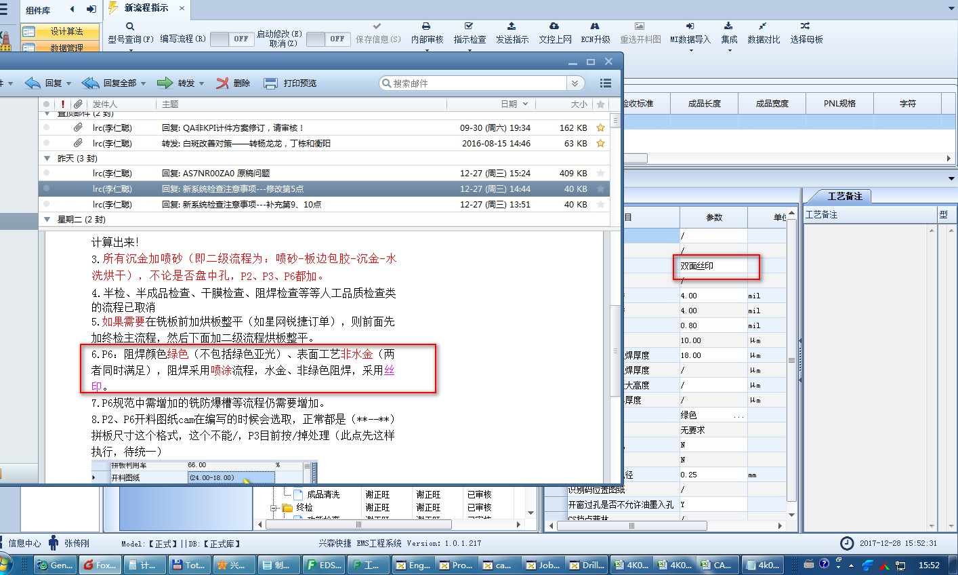Click collapse arrow beside 组件库

pyautogui.click(x=72, y=9)
